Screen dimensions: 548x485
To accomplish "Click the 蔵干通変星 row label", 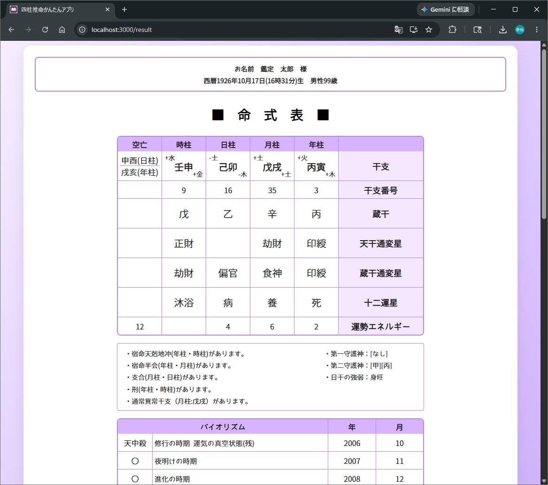I will click(x=380, y=273).
